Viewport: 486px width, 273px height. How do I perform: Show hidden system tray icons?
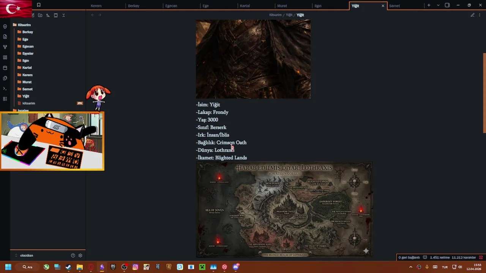[410, 267]
